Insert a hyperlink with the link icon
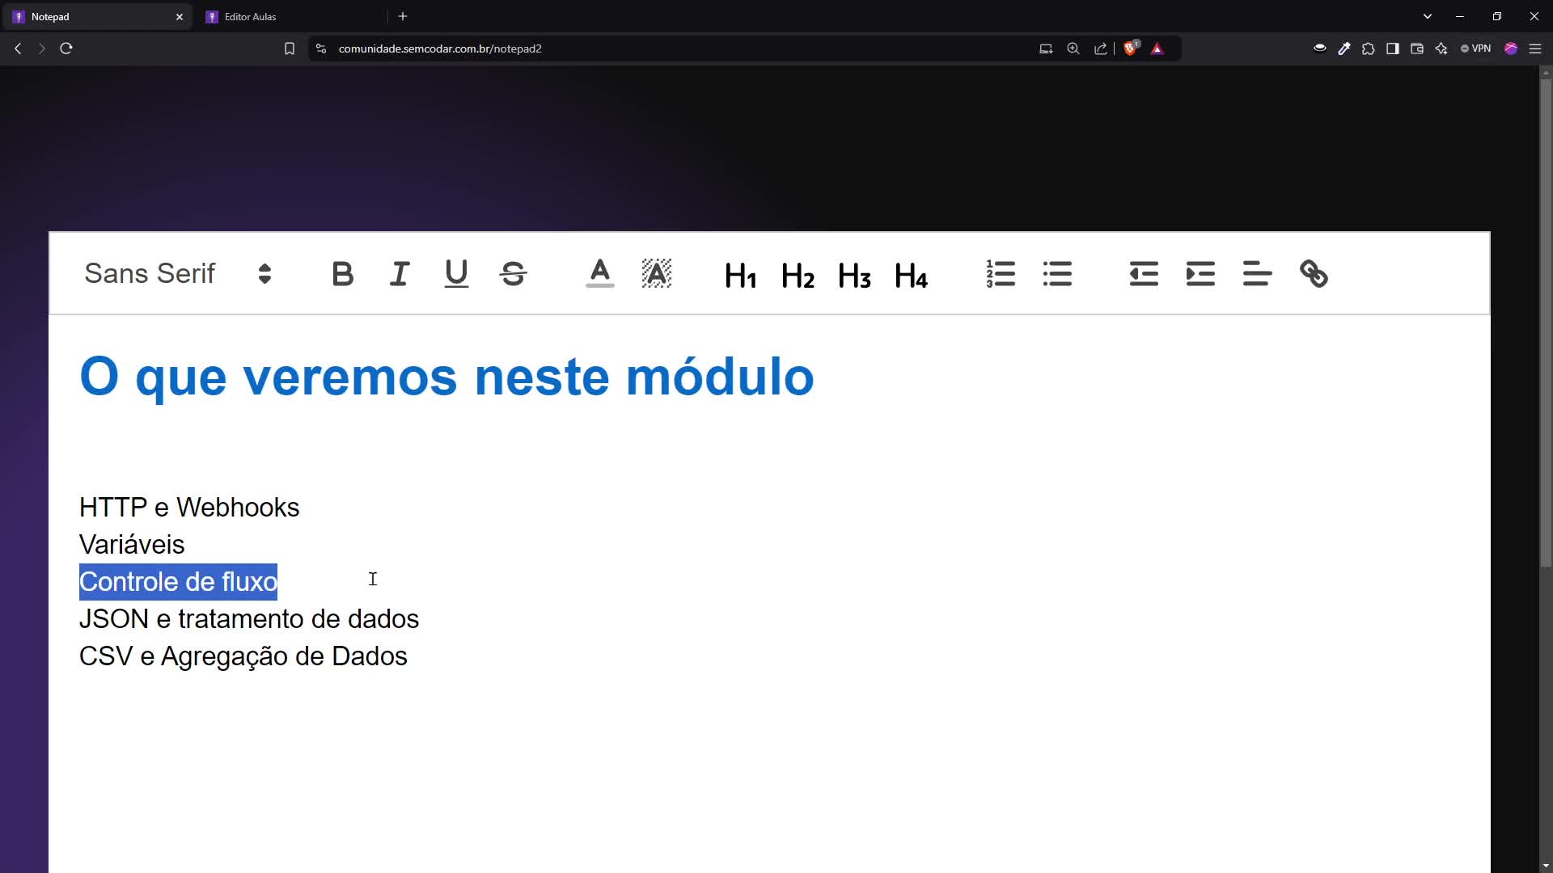Viewport: 1553px width, 873px height. coord(1314,274)
